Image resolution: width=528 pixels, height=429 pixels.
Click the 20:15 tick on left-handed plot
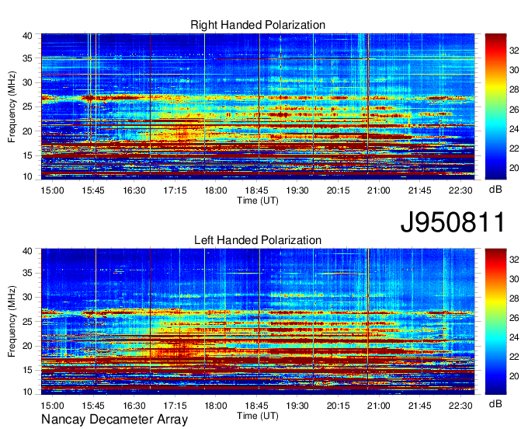coord(339,406)
